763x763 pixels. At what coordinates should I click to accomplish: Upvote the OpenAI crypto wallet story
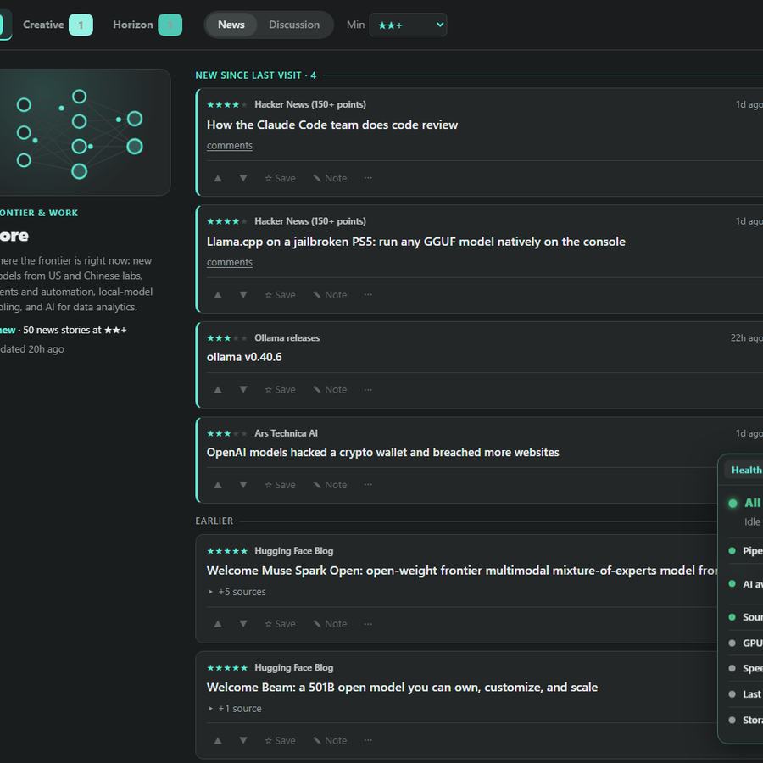(218, 485)
